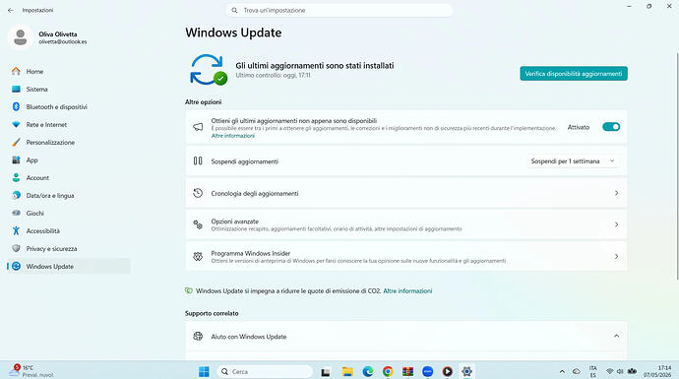Open Opzioni avanzate chevron
This screenshot has width=679, height=379.
tap(616, 224)
